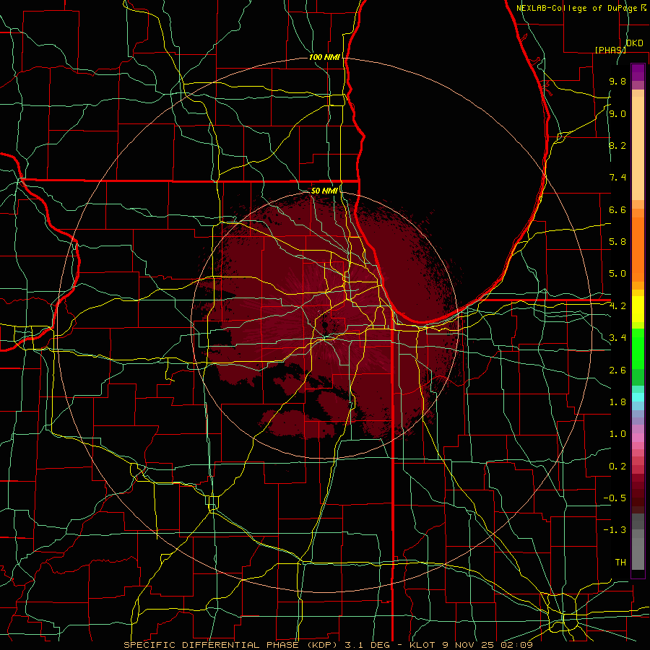
Task: Click the 1.0 scale label
Action: [x=617, y=434]
